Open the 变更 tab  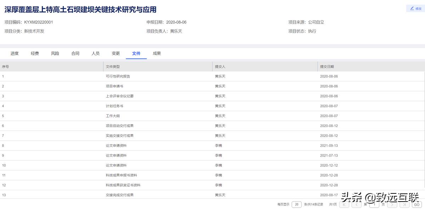click(115, 53)
